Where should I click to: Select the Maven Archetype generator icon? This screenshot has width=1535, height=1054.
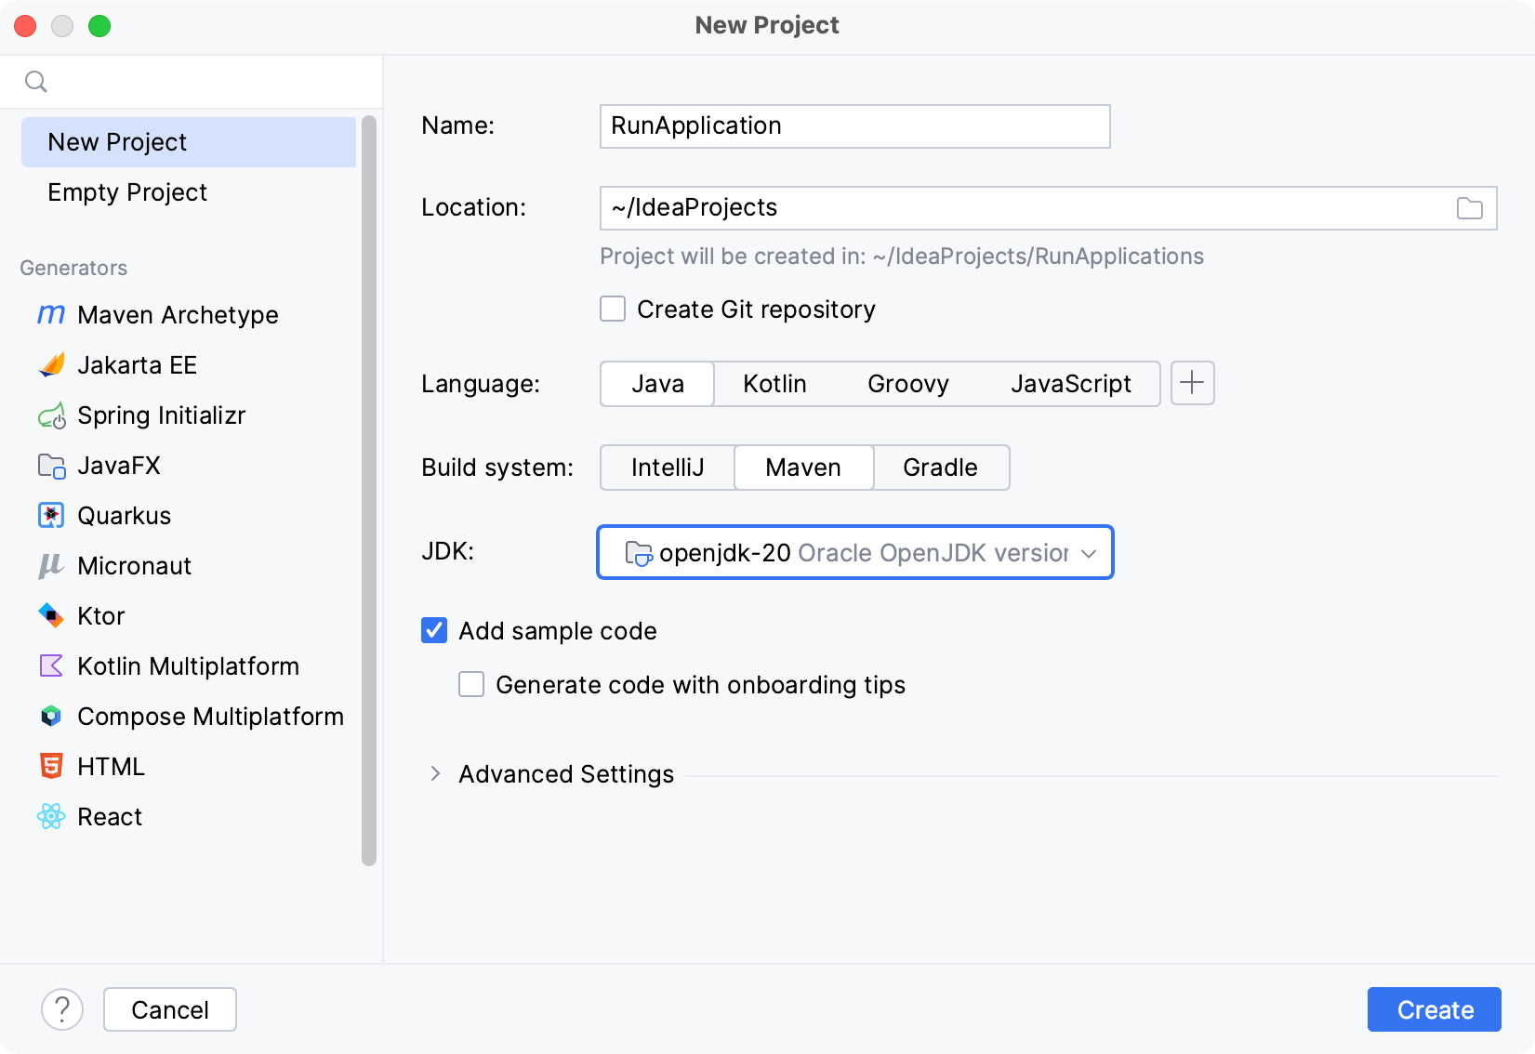pos(51,315)
